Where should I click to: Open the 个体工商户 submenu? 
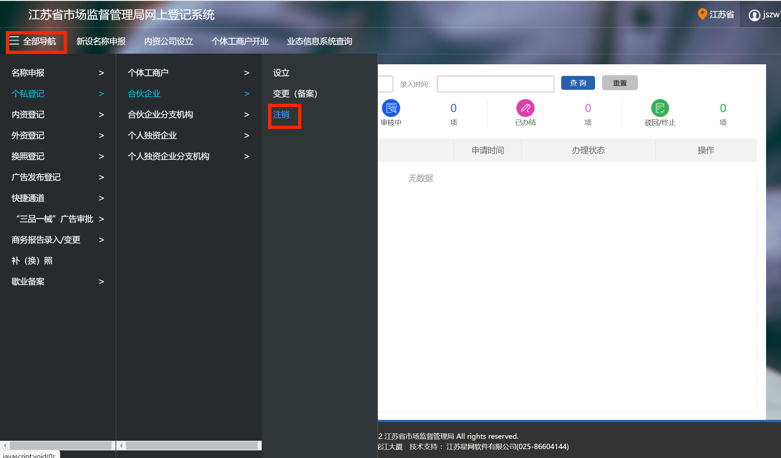148,73
